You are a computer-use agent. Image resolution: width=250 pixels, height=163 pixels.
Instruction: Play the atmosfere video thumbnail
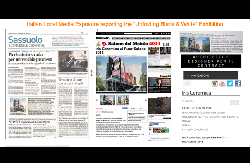coord(160,106)
